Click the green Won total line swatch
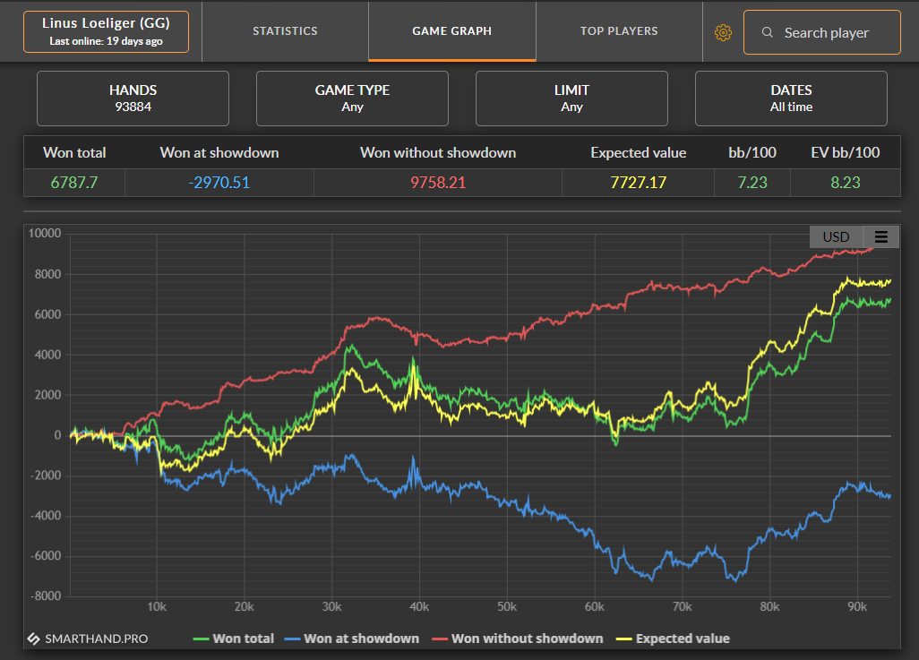Viewport: 919px width, 660px height. (x=201, y=639)
